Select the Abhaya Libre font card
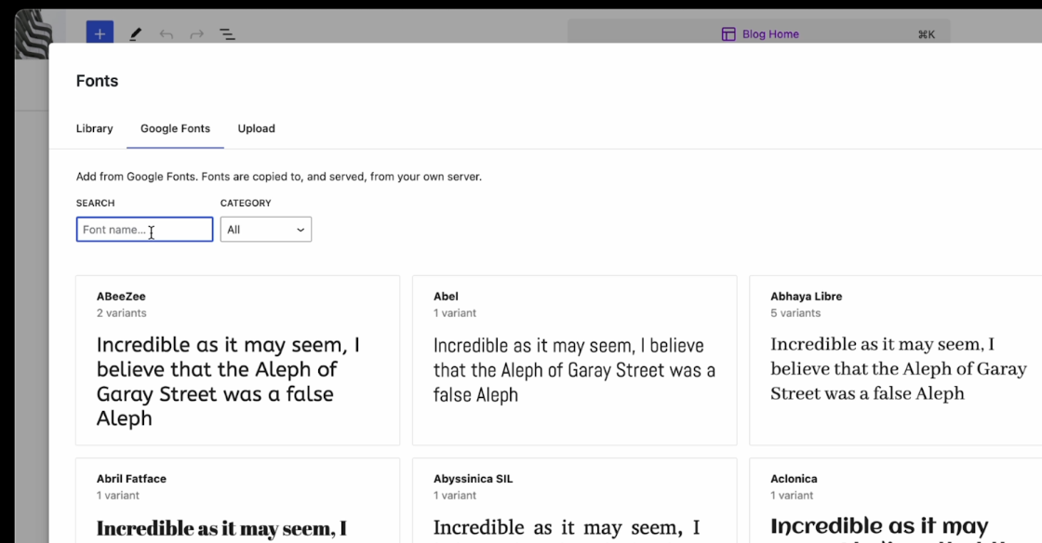 [x=898, y=361]
